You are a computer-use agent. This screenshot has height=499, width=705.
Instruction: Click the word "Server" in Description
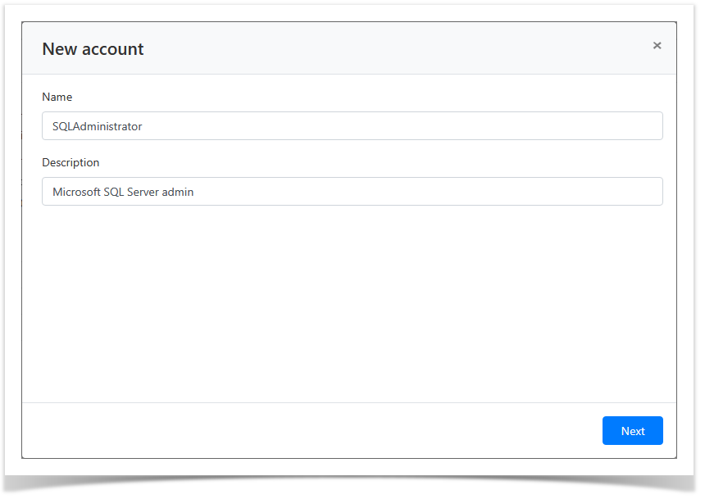pyautogui.click(x=145, y=192)
